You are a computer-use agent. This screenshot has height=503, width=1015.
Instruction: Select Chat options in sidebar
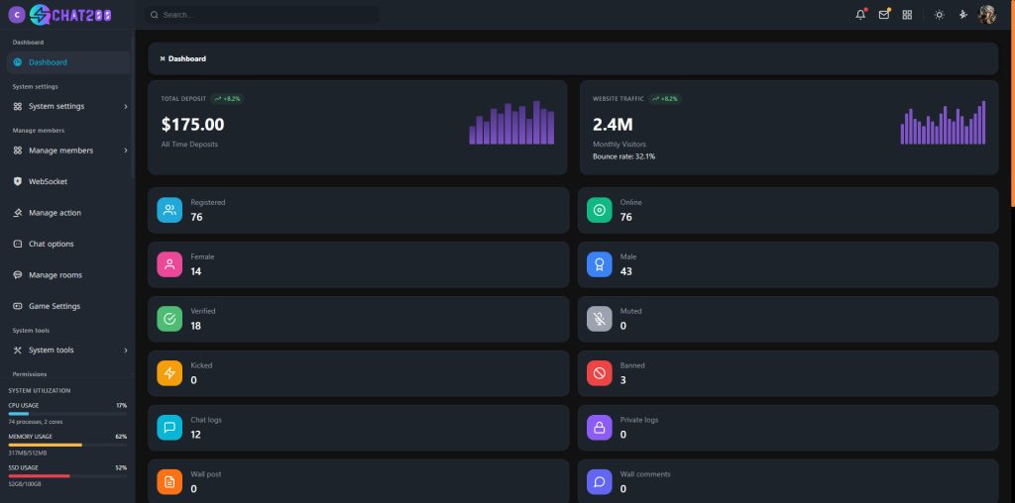(x=51, y=244)
